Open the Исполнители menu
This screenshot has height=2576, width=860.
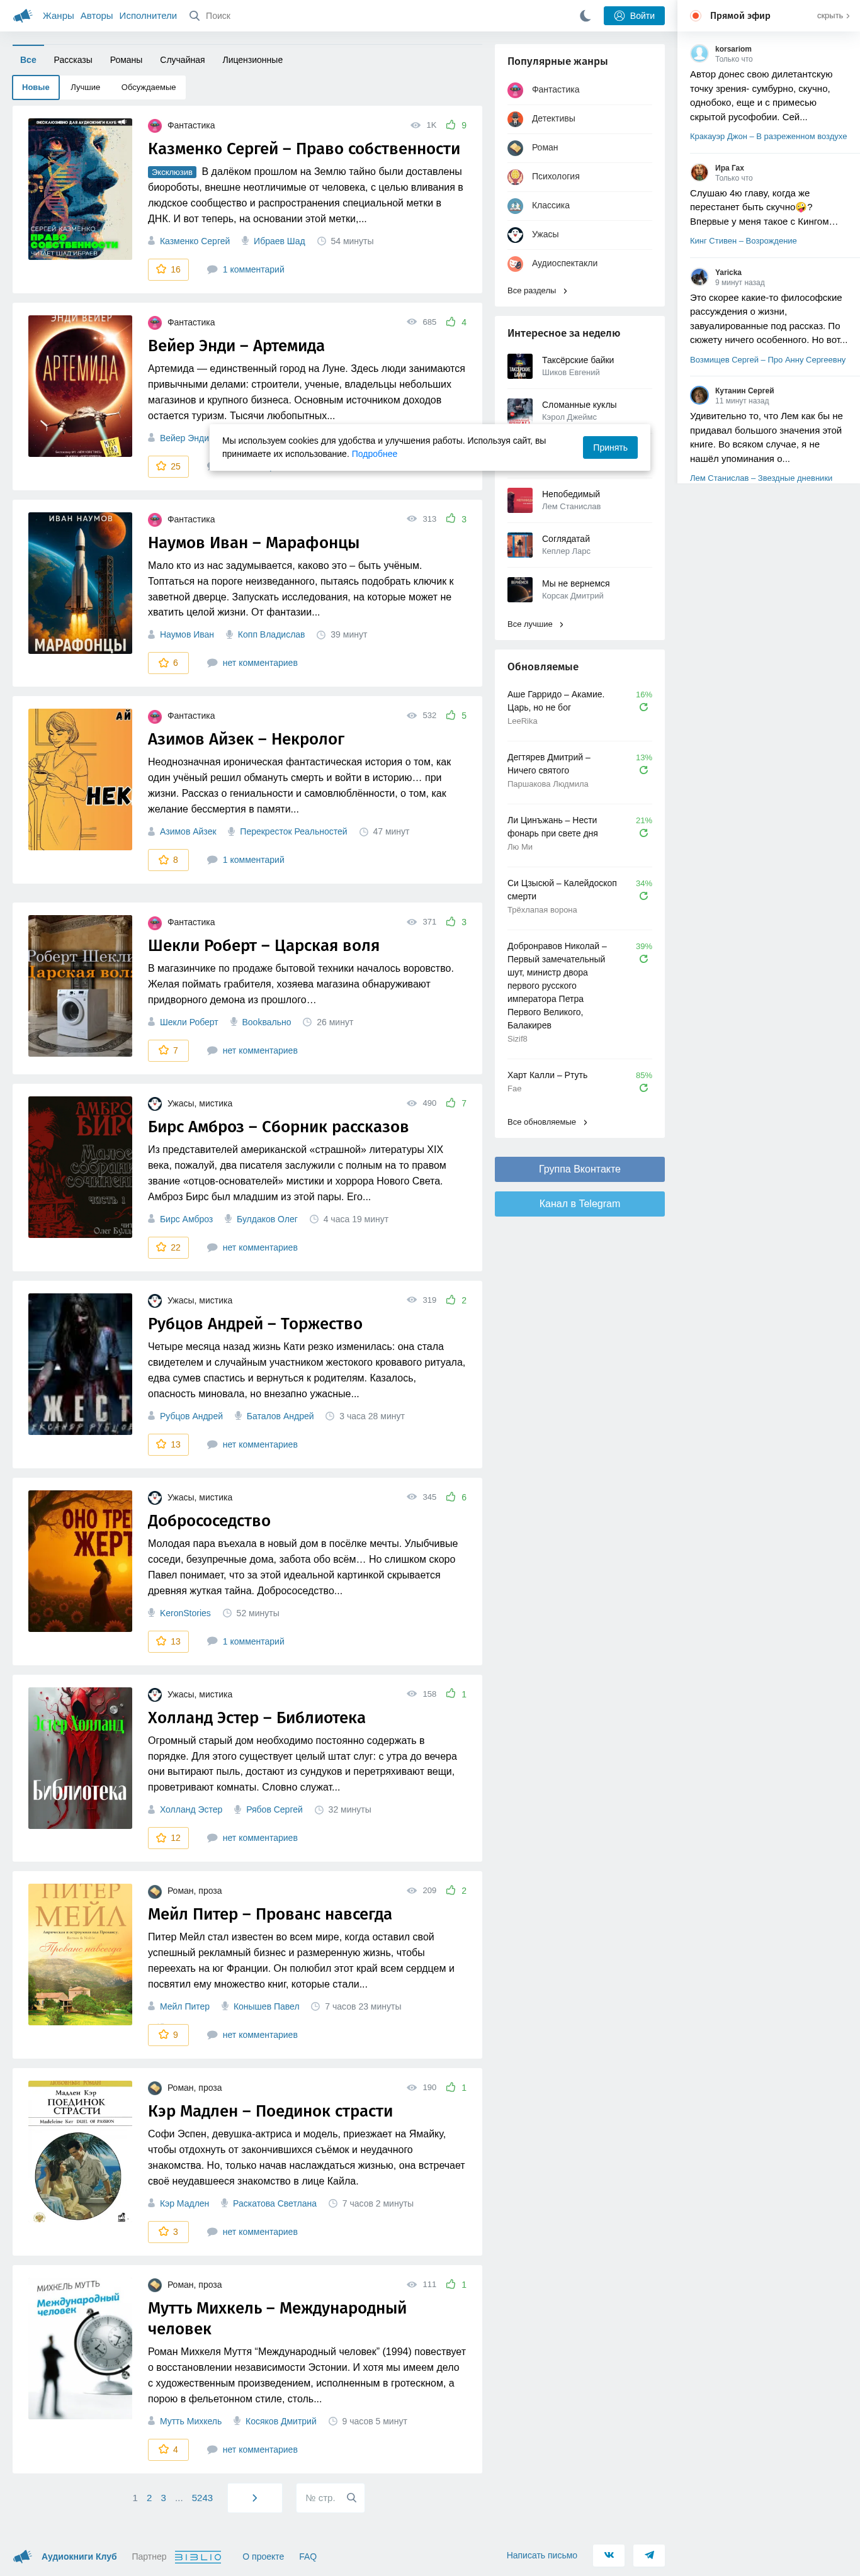click(x=148, y=16)
